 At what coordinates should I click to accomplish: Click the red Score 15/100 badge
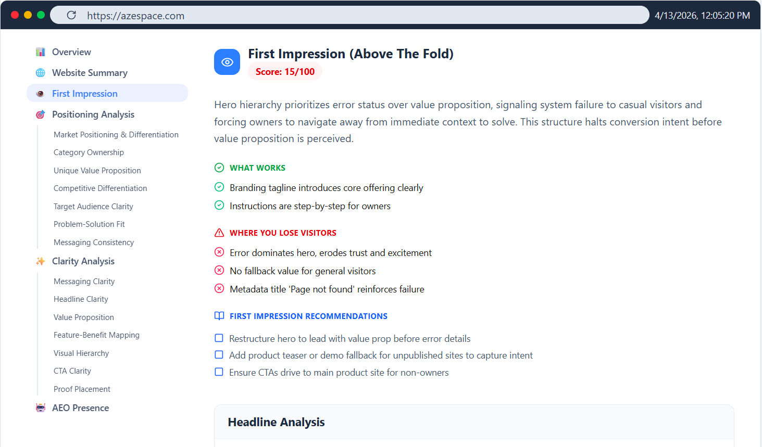pyautogui.click(x=285, y=72)
